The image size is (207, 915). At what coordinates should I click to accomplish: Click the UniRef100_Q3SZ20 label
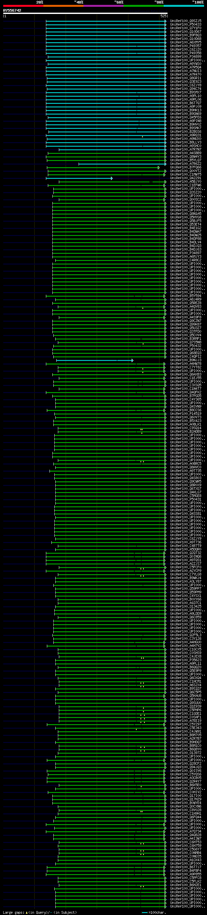186,192
